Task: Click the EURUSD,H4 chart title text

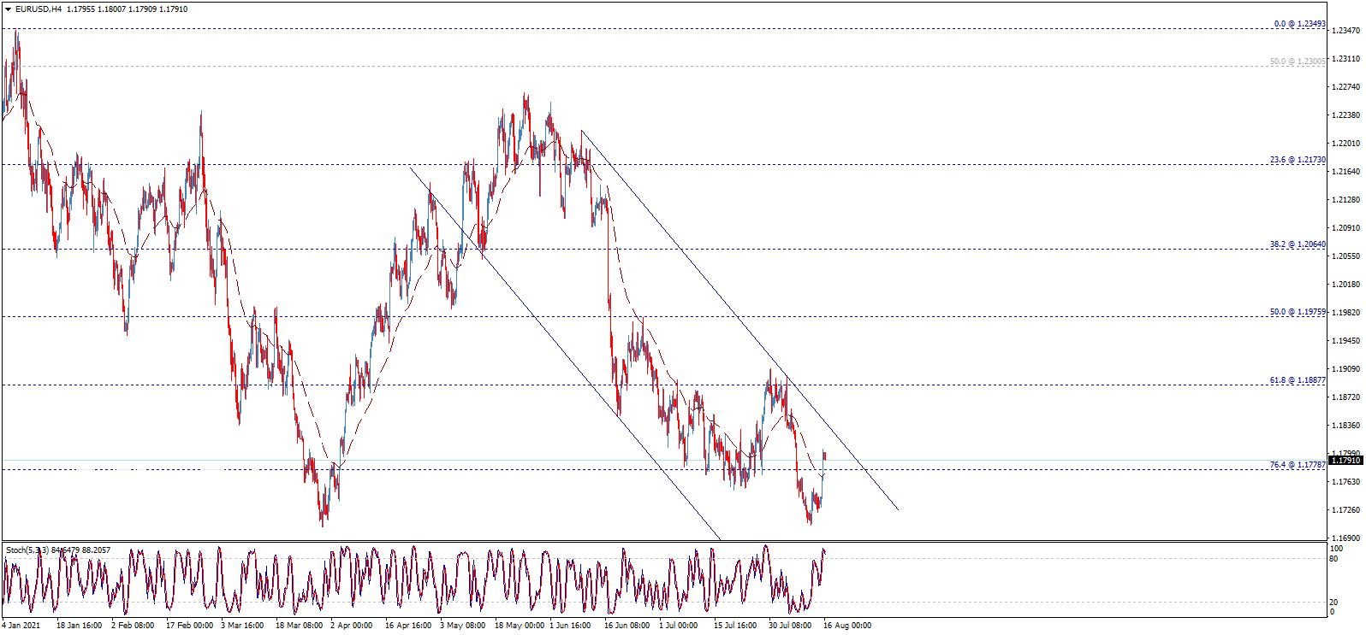Action: 39,9
